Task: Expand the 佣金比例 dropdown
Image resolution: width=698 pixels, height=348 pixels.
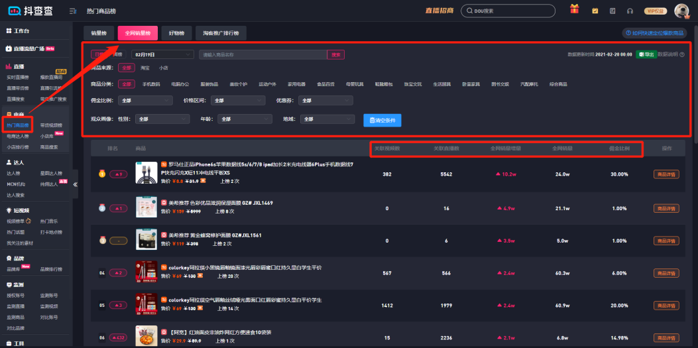Action: (x=145, y=101)
